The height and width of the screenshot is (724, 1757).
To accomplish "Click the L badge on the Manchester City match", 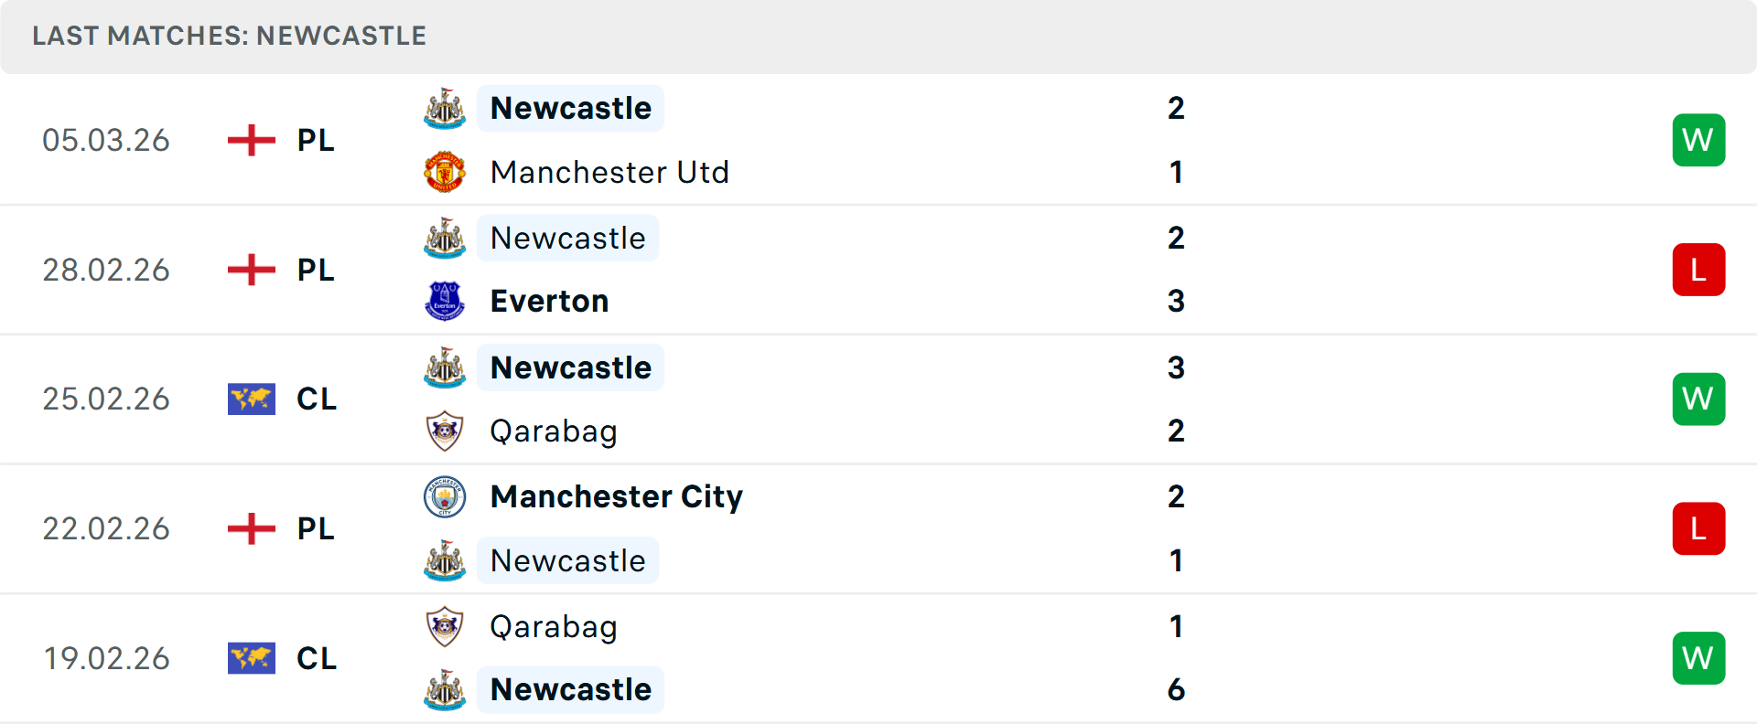I will coord(1698,528).
